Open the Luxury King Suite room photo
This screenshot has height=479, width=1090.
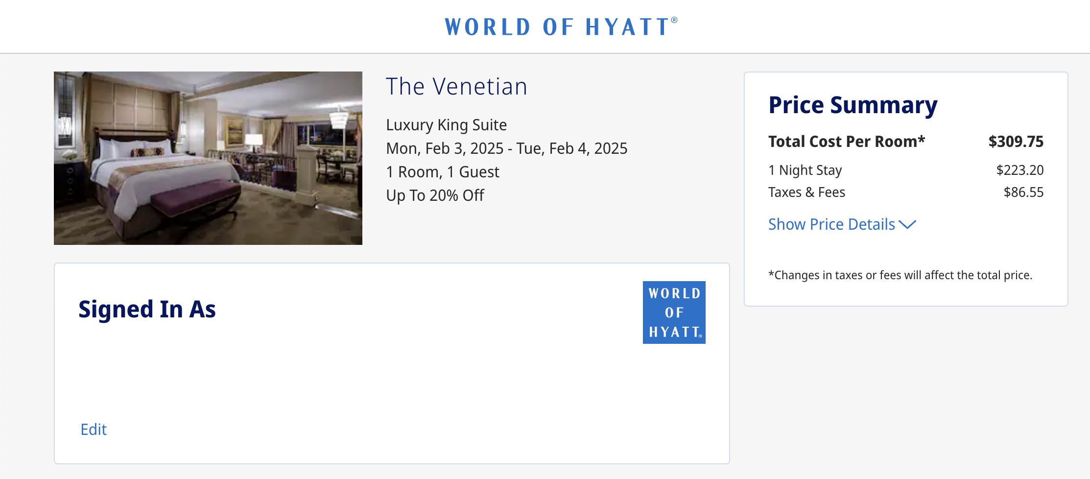click(x=208, y=157)
